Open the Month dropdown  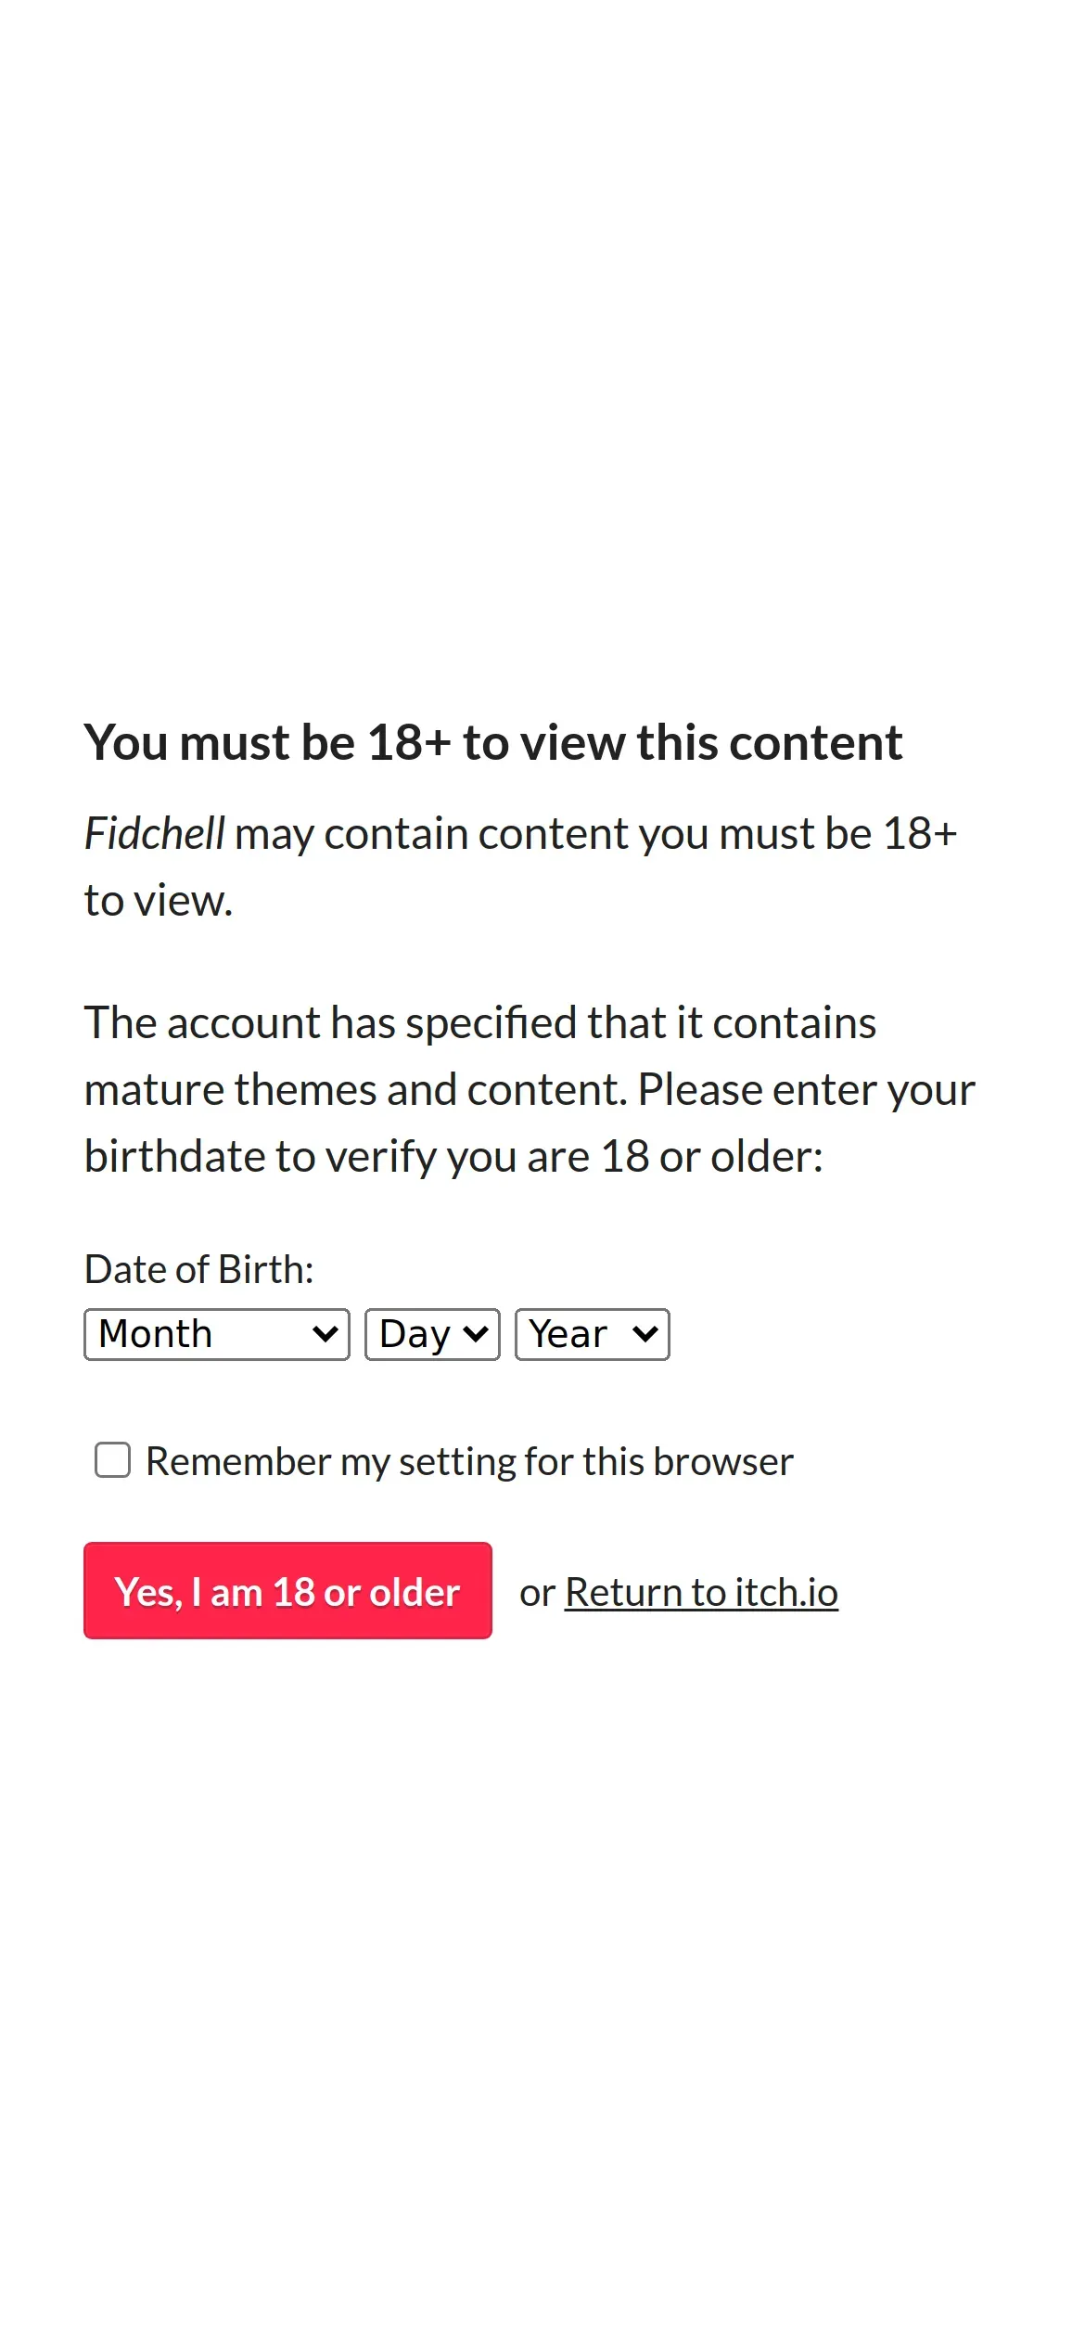(x=216, y=1334)
